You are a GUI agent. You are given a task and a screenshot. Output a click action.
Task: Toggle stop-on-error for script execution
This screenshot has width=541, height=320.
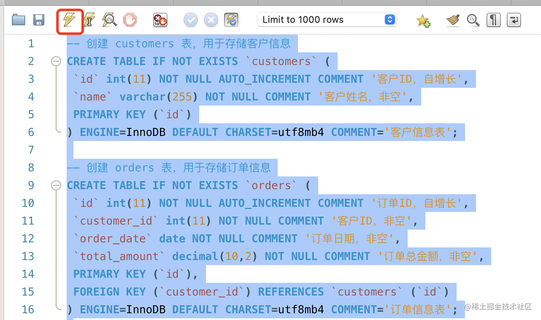tap(160, 20)
